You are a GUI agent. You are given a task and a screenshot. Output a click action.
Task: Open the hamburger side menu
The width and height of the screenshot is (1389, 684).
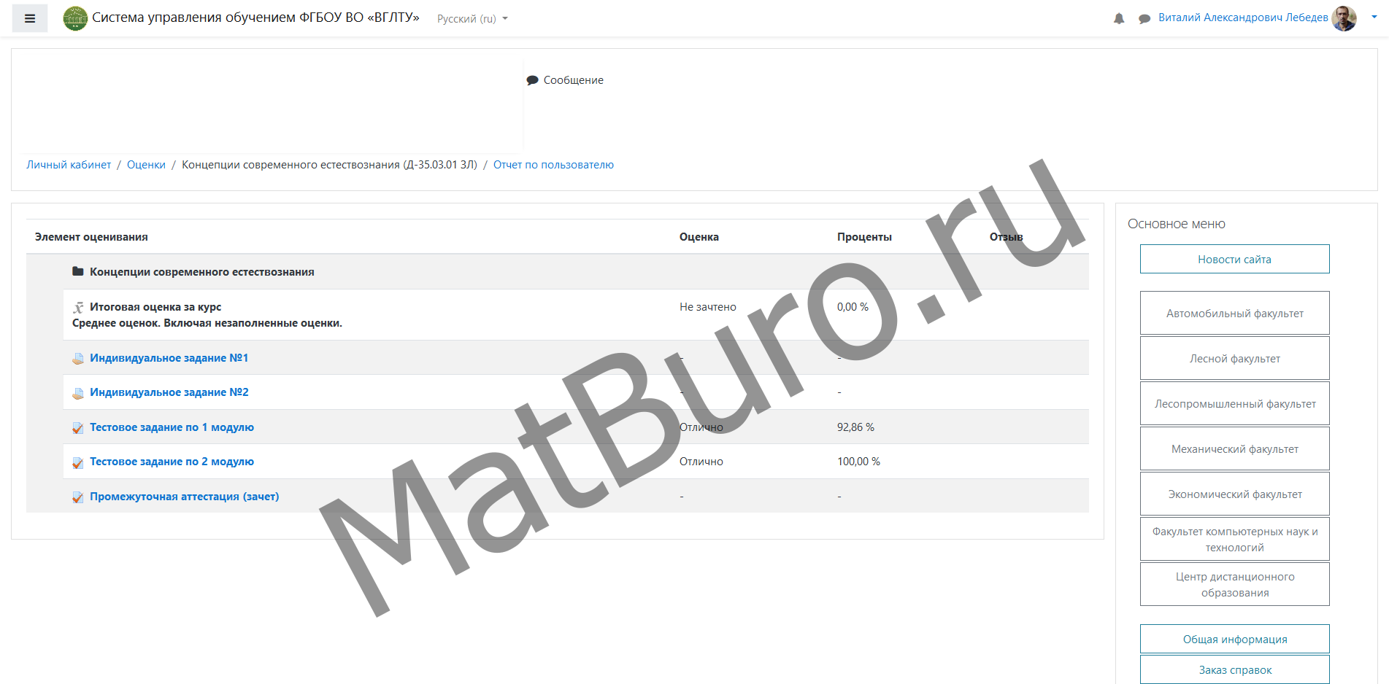[x=30, y=18]
